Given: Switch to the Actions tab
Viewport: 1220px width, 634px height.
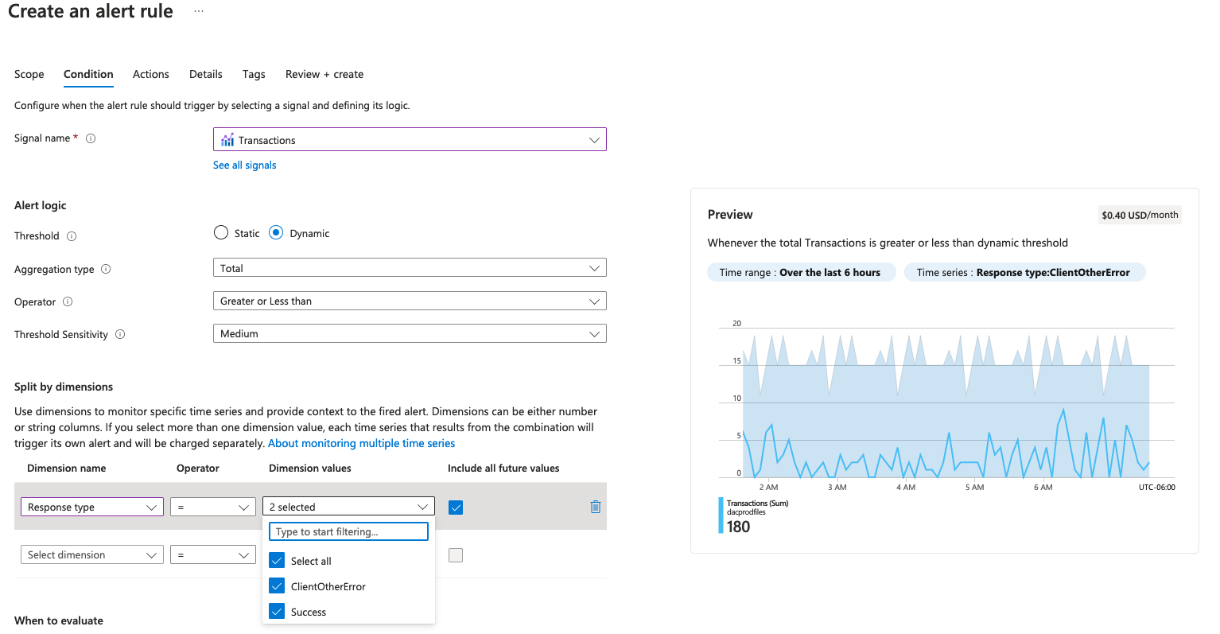Looking at the screenshot, I should [151, 74].
